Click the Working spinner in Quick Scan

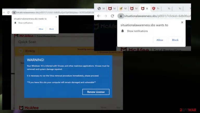pyautogui.click(x=21, y=51)
